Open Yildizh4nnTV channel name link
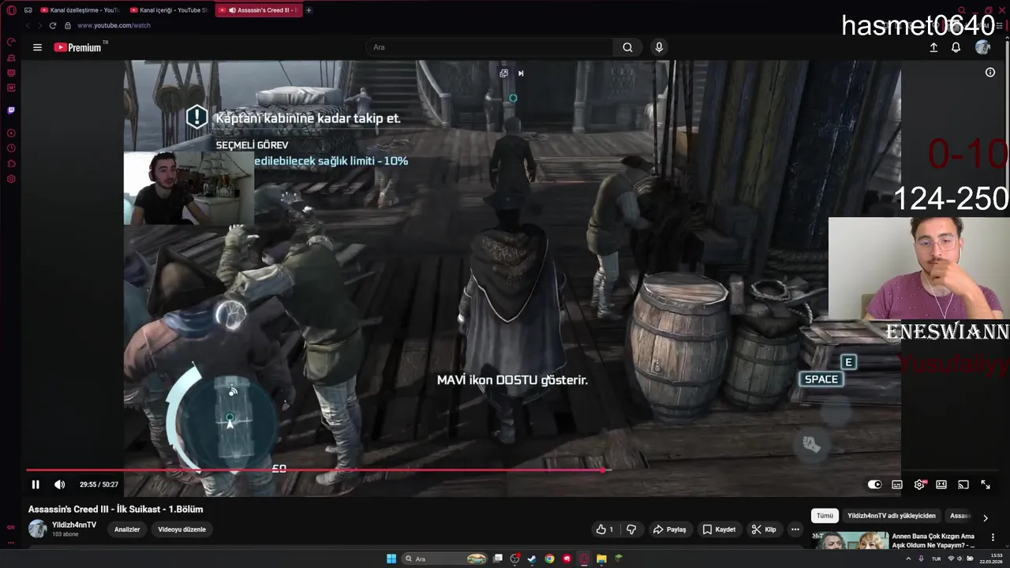Viewport: 1010px width, 568px height. point(74,525)
